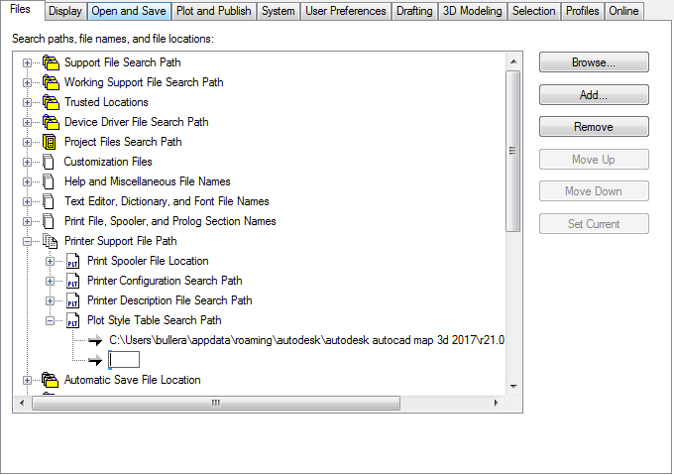Click the Customization Files document icon

49,162
